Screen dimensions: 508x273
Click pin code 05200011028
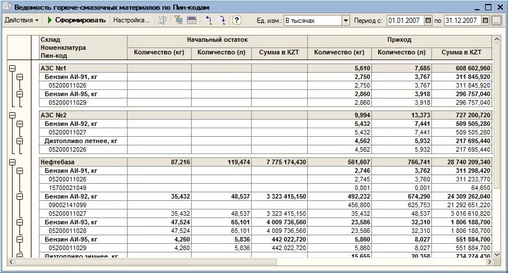pyautogui.click(x=68, y=231)
